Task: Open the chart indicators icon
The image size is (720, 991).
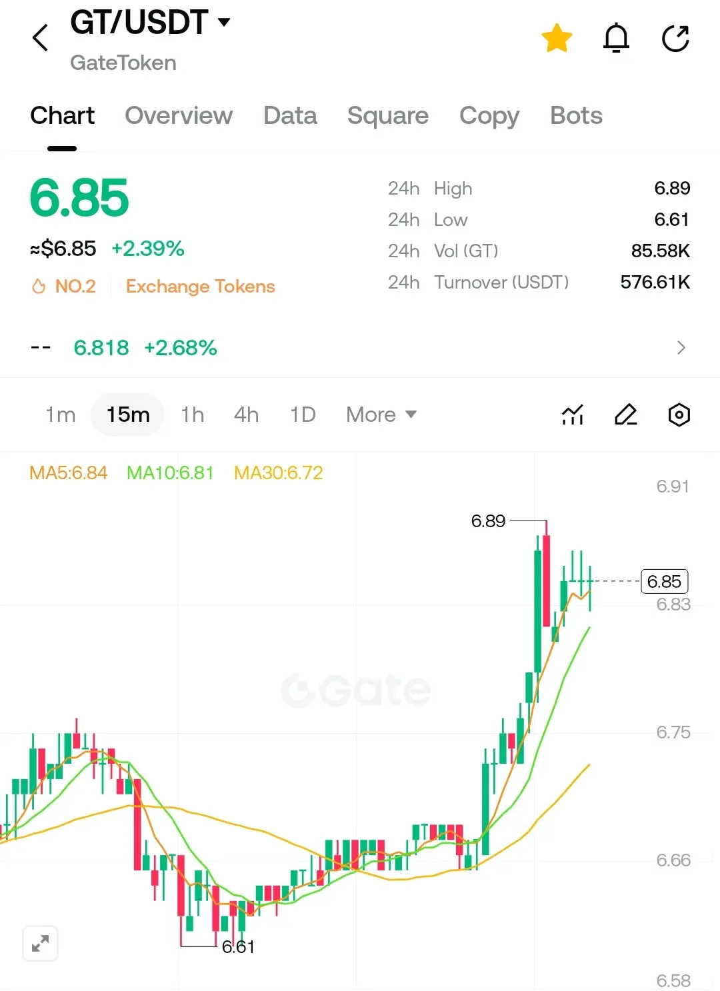Action: coord(573,415)
